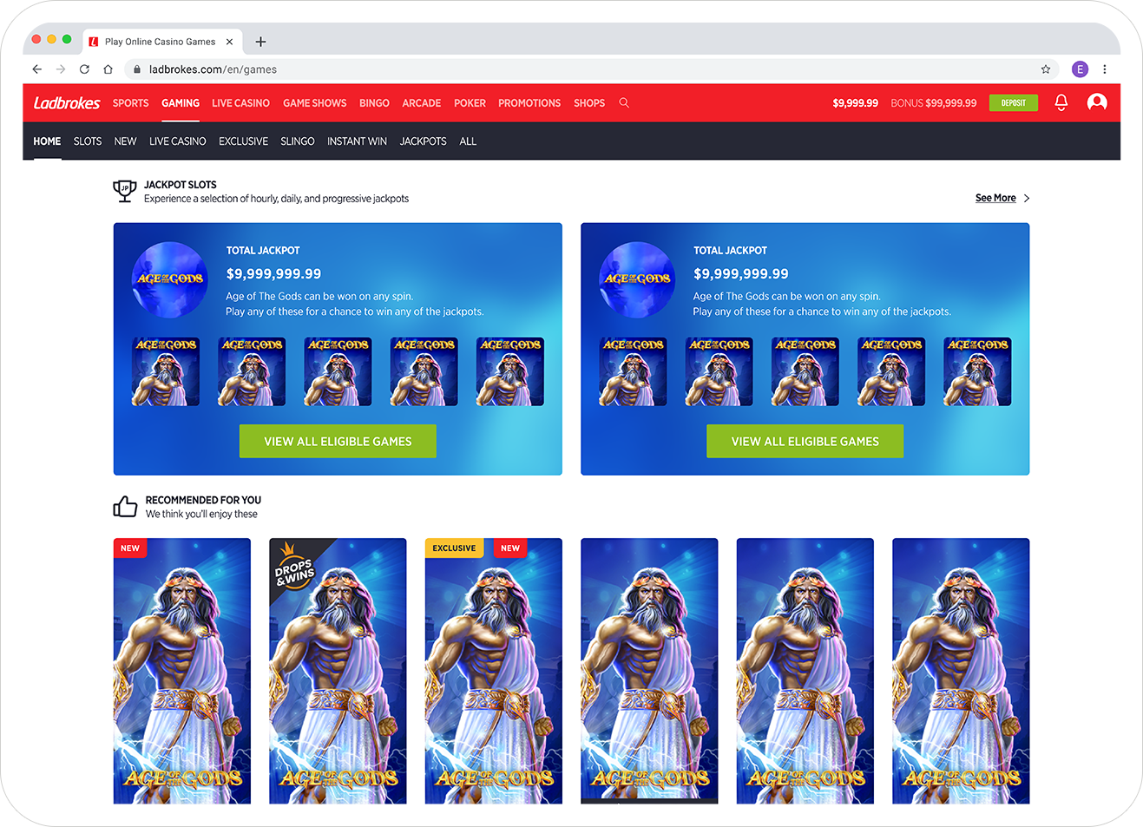Switch to the Exclusive tab
Screen dimensions: 1143x827
(x=243, y=141)
